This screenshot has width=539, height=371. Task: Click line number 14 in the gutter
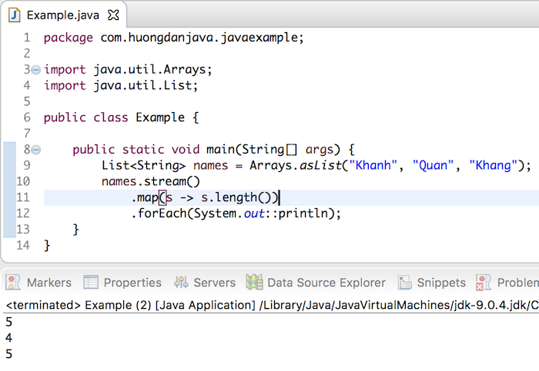coord(23,246)
